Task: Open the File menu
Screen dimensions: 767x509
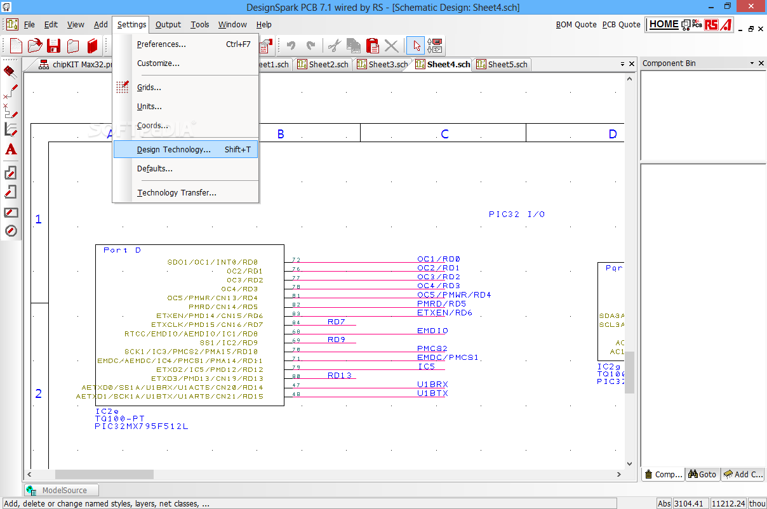Action: 29,25
